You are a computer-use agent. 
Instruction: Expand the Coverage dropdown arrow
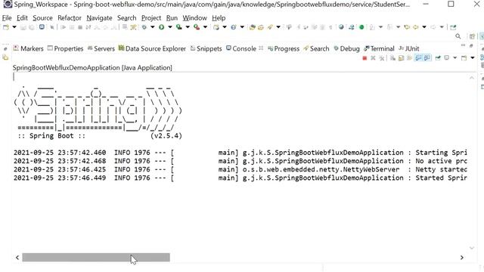(x=188, y=27)
